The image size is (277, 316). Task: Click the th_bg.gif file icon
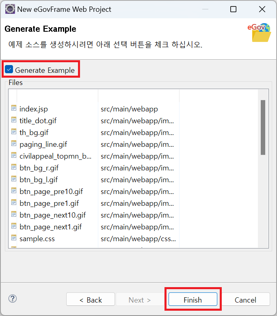pos(14,132)
